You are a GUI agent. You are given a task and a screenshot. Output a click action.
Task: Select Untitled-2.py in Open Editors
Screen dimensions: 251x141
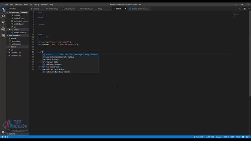pyautogui.click(x=17, y=24)
